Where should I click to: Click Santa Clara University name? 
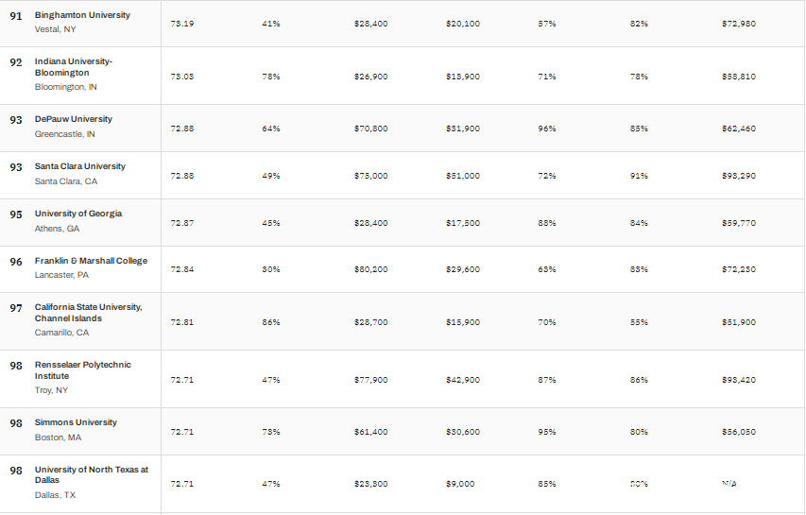[80, 166]
